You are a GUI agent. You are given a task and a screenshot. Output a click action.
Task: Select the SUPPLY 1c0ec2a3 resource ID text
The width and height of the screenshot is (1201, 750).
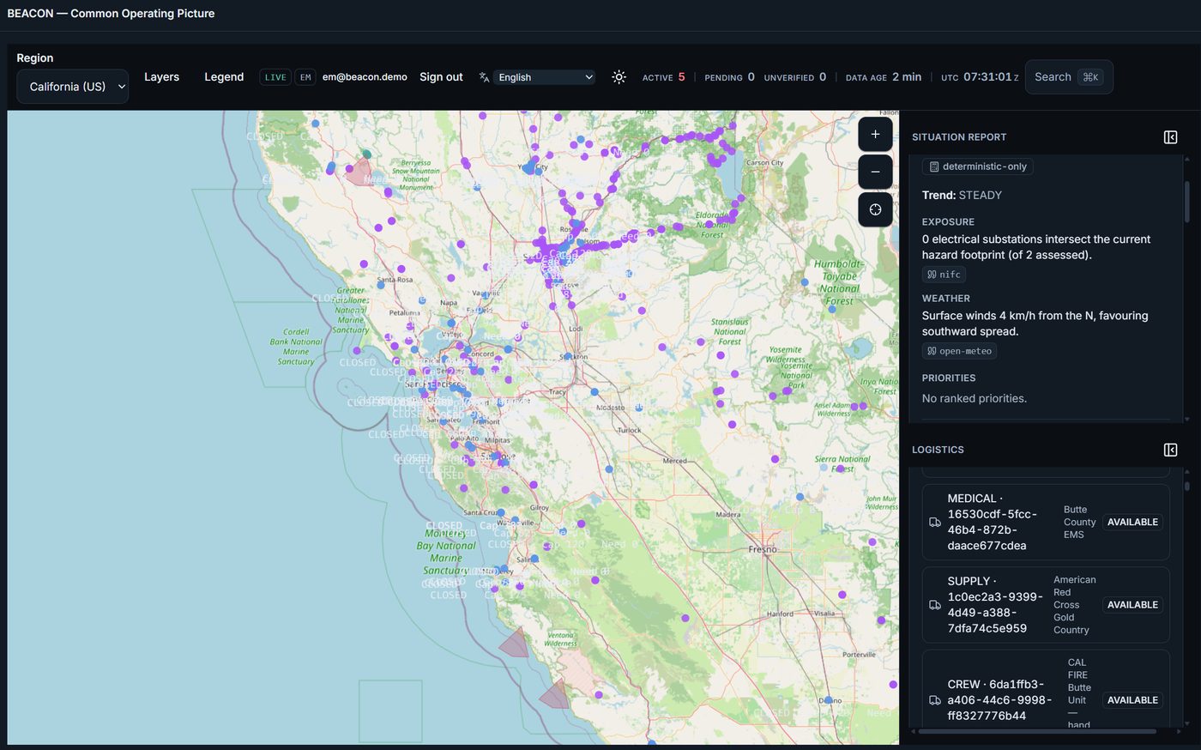pos(996,605)
